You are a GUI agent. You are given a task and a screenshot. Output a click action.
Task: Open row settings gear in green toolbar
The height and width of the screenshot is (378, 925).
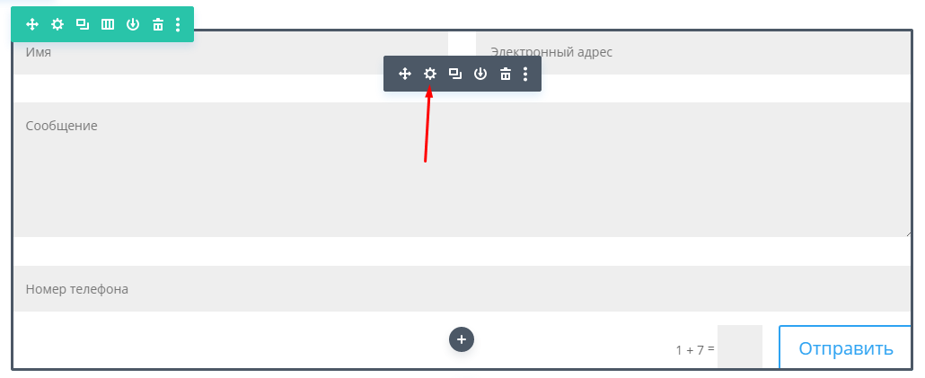point(57,24)
